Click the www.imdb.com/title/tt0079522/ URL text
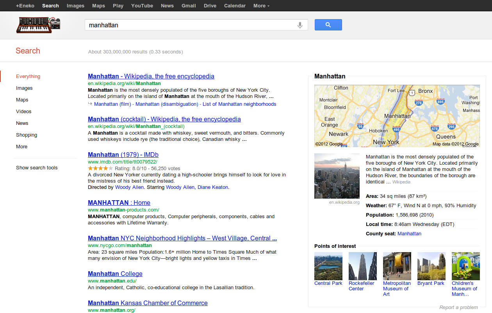The image size is (492, 313). pyautogui.click(x=123, y=162)
